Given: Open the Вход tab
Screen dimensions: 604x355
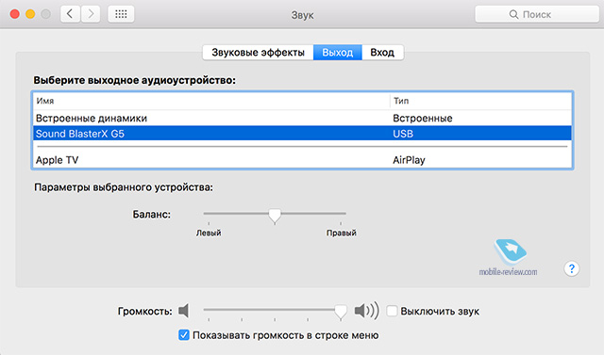Looking at the screenshot, I should 382,52.
